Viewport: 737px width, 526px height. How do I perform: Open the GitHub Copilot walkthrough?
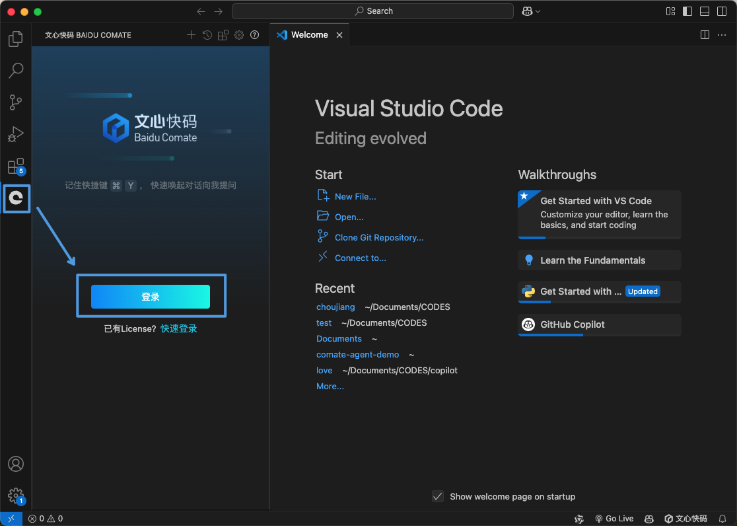pos(599,324)
